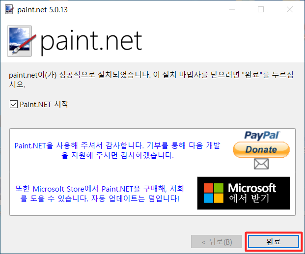The image size is (305, 254).
Task: Click the donation thank-you text in blue
Action: (x=117, y=150)
